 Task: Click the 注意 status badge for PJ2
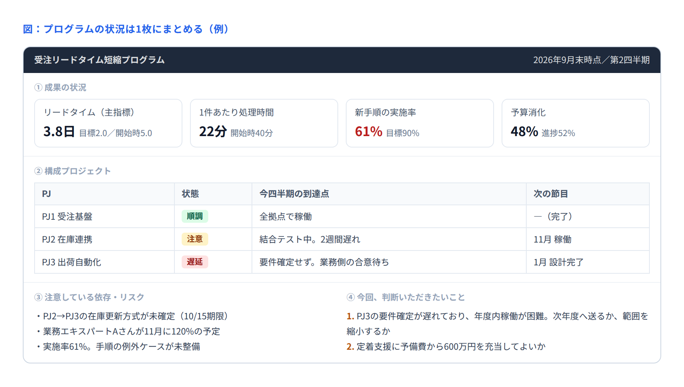pyautogui.click(x=195, y=239)
